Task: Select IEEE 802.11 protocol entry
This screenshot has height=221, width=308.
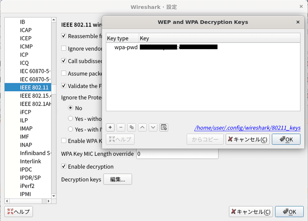Action: click(28, 87)
